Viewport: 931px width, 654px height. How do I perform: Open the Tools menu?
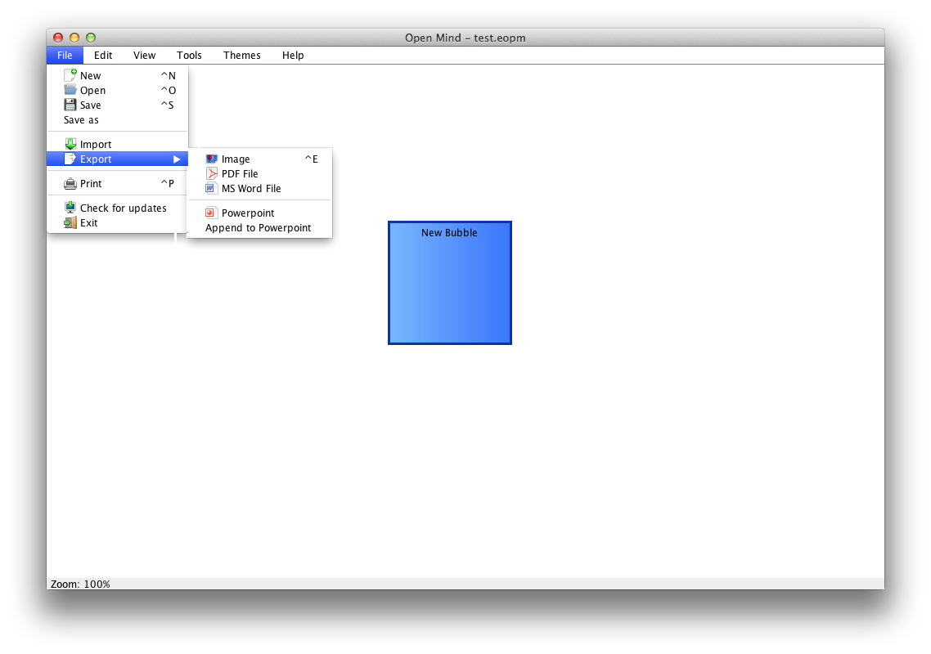tap(190, 56)
